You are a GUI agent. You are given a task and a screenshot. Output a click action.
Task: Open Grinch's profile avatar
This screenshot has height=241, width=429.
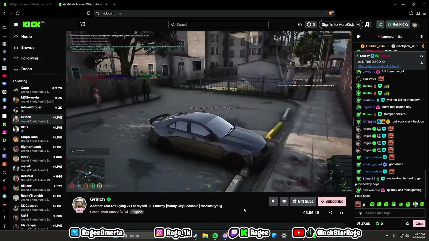point(79,205)
